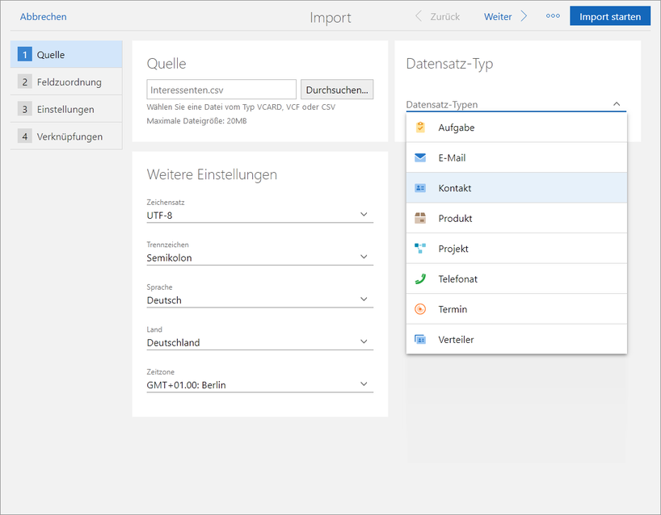661x515 pixels.
Task: Click the Produkt box icon
Action: [420, 219]
